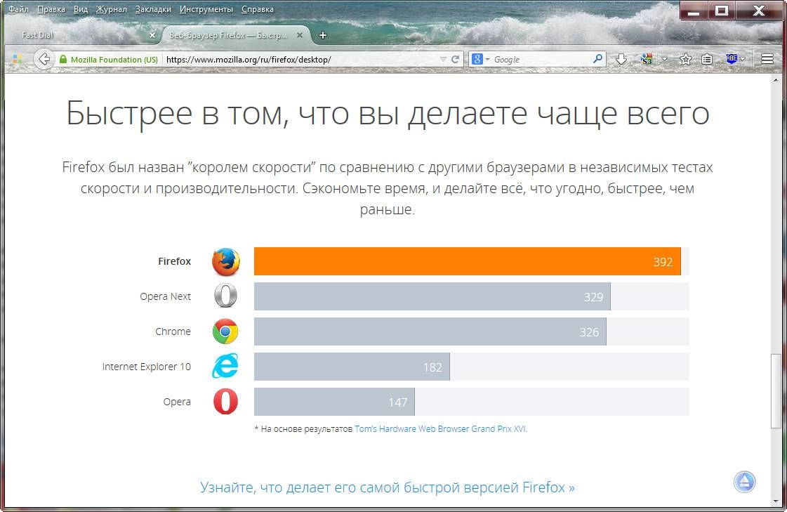Click the Быстрее в том heading
The width and height of the screenshot is (787, 512).
pos(388,114)
